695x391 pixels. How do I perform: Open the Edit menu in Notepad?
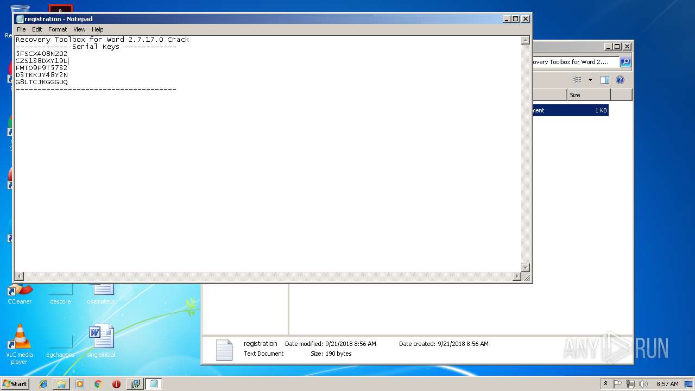37,29
